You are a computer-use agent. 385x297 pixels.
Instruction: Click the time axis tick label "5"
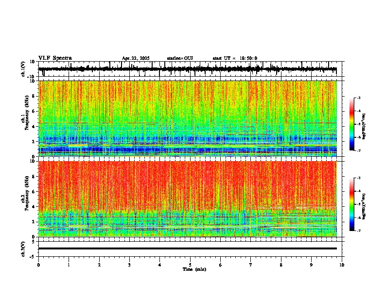190,265
